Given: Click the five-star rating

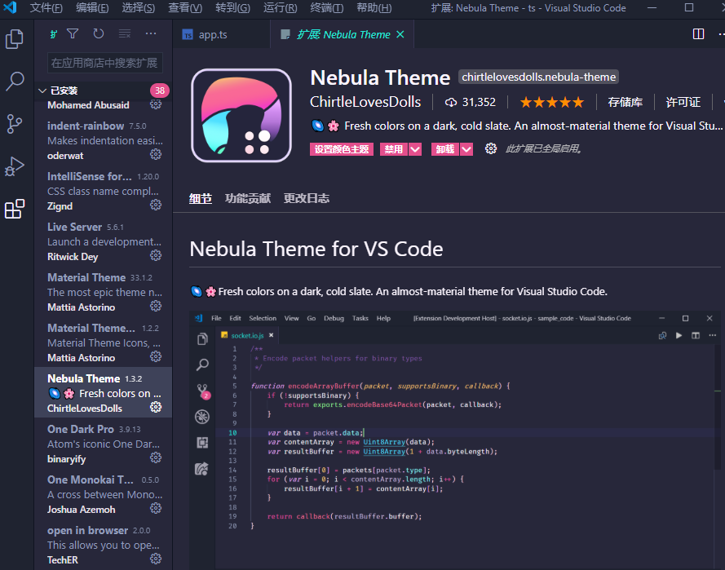Looking at the screenshot, I should 552,102.
